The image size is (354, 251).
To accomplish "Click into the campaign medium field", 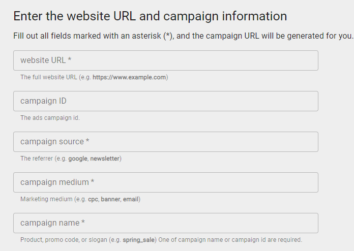I will click(x=165, y=182).
